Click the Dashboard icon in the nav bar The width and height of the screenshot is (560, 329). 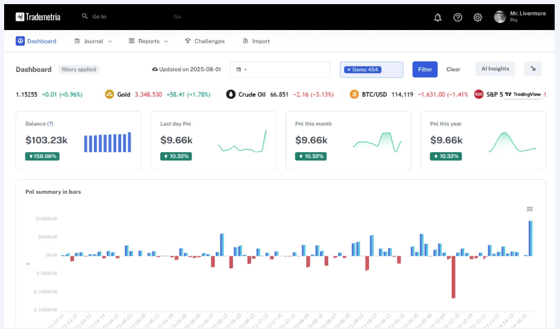(x=20, y=41)
